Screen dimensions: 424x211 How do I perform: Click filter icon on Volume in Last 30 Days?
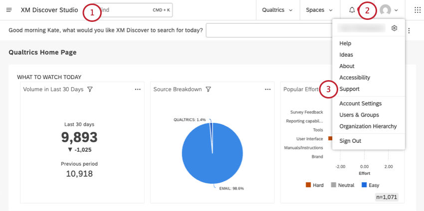click(x=90, y=89)
